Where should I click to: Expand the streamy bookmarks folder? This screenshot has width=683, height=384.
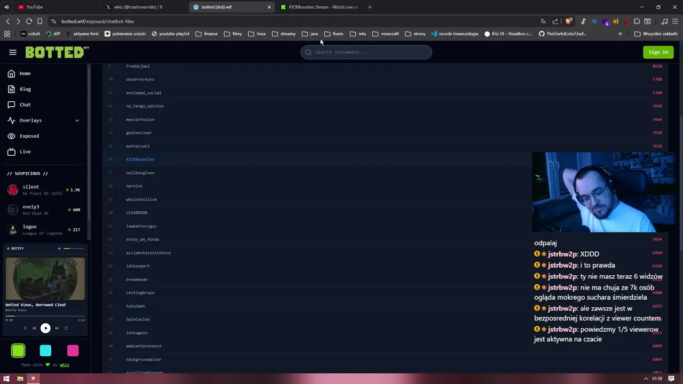[283, 34]
